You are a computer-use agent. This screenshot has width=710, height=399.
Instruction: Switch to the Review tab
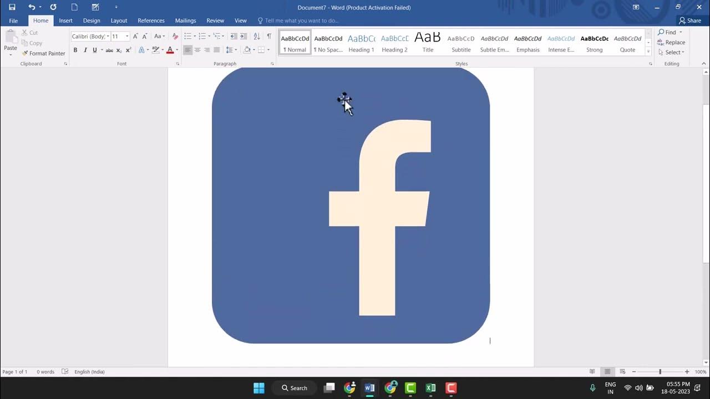[x=215, y=21]
